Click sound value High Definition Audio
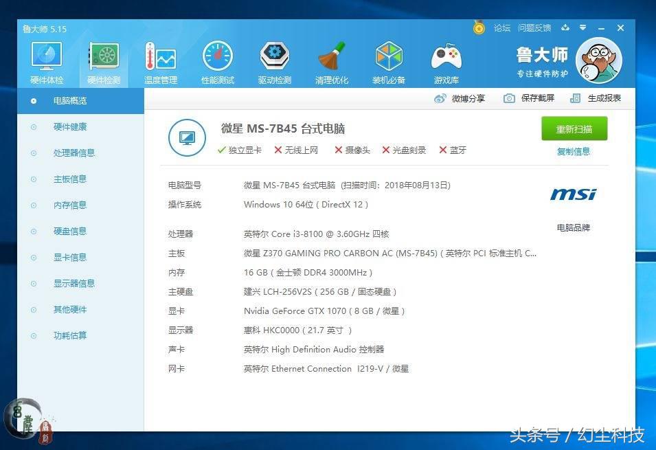The image size is (656, 450). click(x=314, y=350)
